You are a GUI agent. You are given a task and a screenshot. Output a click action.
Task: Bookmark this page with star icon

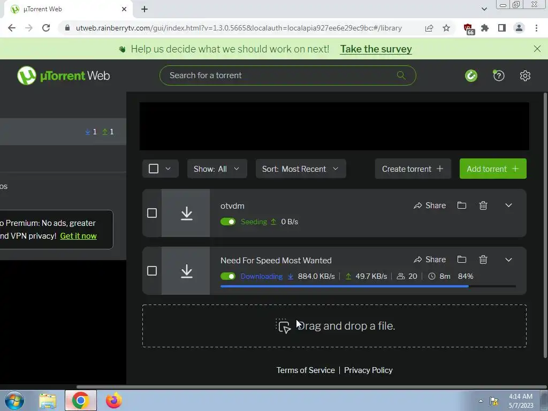tap(446, 28)
